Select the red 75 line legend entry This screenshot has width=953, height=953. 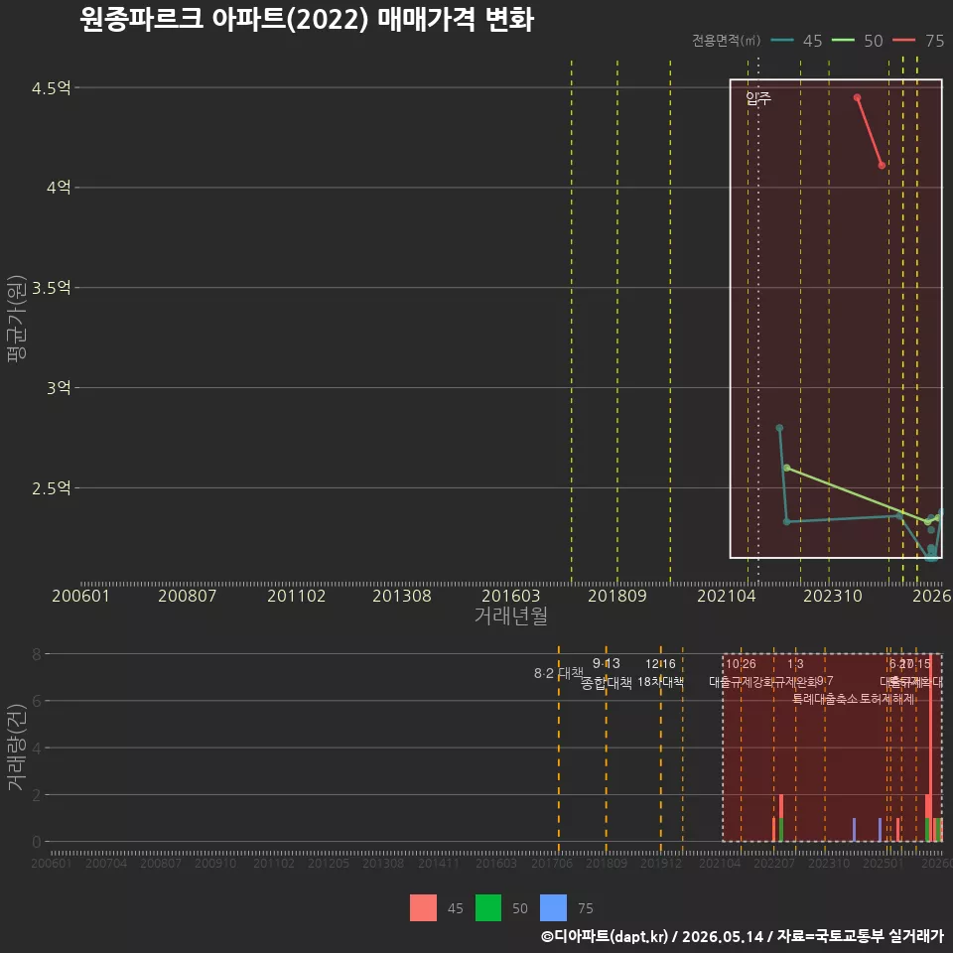click(x=918, y=41)
